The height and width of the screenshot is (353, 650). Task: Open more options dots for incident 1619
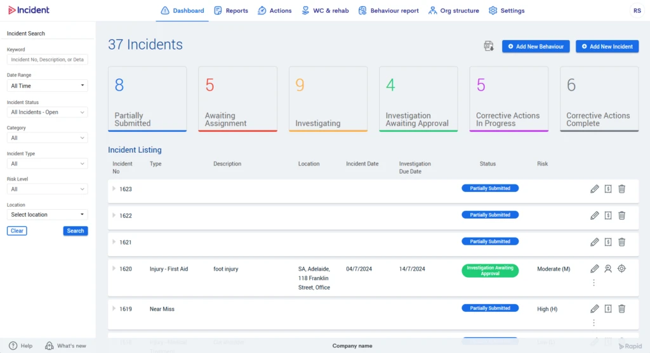(594, 323)
